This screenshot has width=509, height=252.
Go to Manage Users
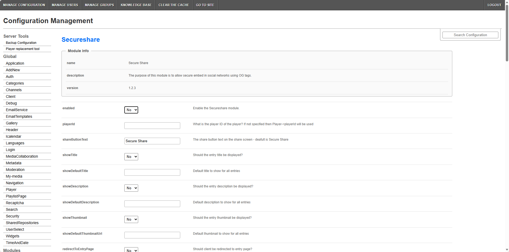[x=65, y=5]
